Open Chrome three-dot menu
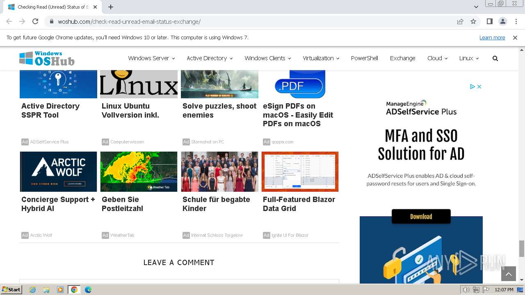525x295 pixels. (x=516, y=21)
